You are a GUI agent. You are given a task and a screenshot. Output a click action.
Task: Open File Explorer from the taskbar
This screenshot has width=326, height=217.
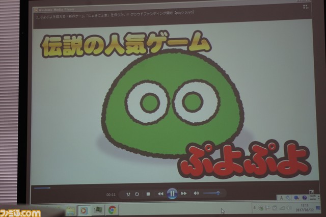70,211
